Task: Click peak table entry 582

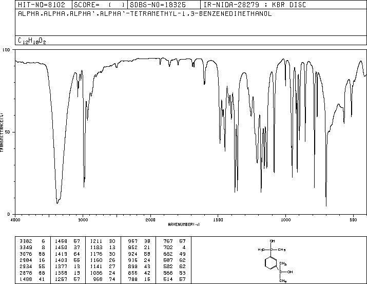Action: [x=168, y=267]
